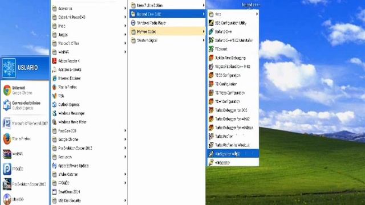365x205 pixels.
Task: Open Adobe Reader X icon
Action: [x=55, y=61]
